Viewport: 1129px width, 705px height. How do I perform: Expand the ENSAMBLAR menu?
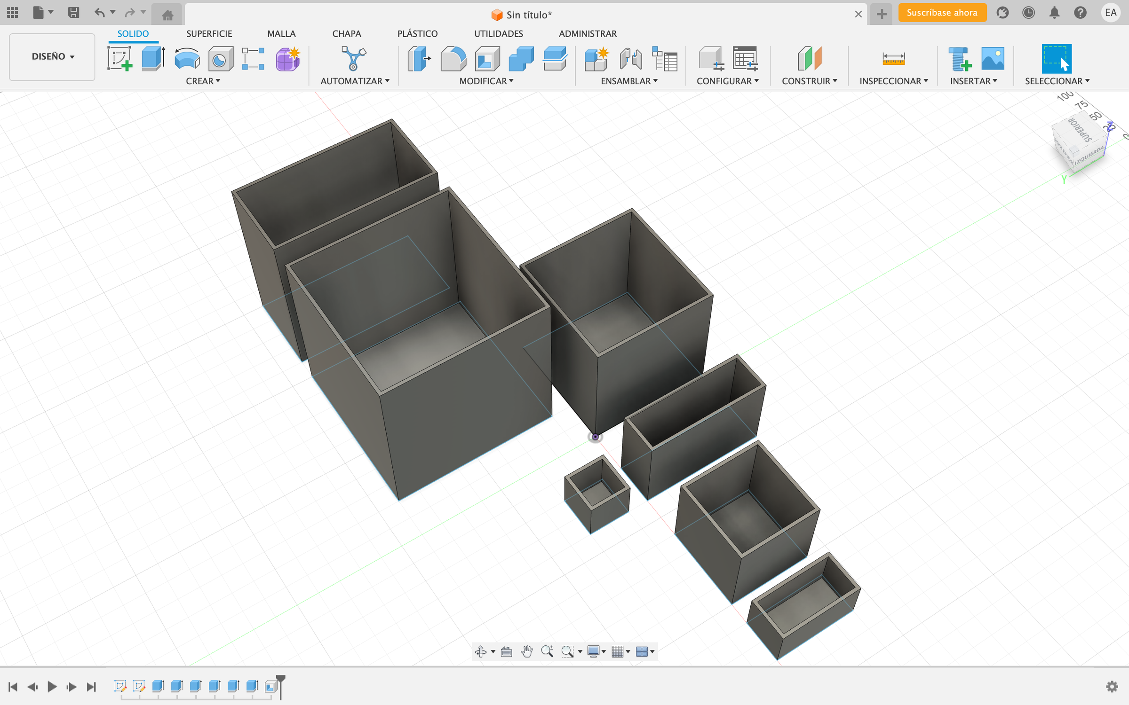pos(629,81)
